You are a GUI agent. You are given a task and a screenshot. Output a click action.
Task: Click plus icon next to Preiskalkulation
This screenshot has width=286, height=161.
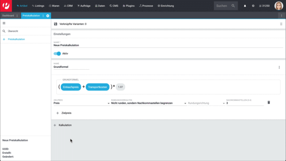[x=4, y=39]
